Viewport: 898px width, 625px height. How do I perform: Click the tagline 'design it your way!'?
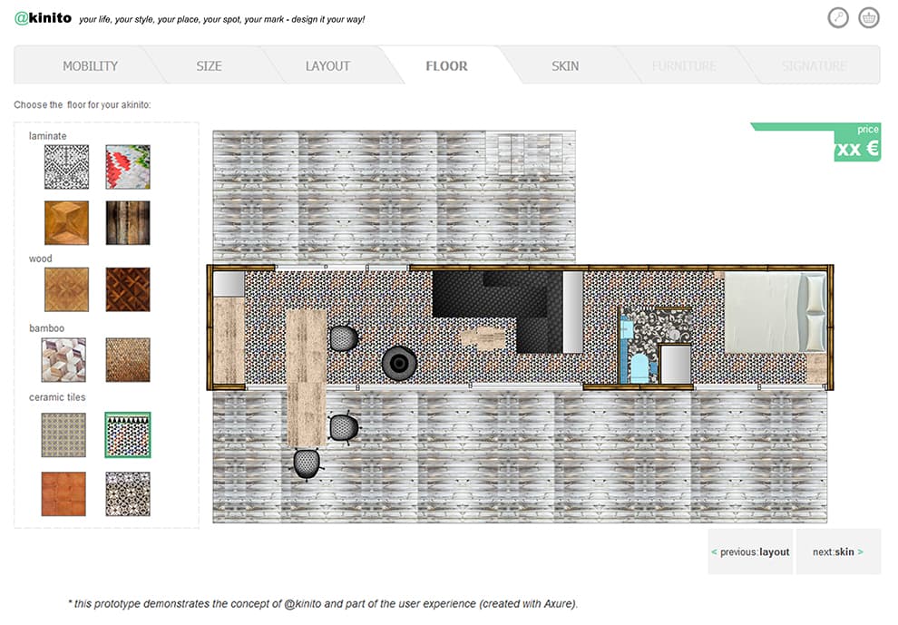pos(328,19)
